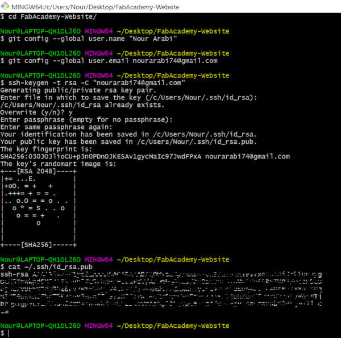Viewport: 341px width, 338px height.
Task: Click 'Enter passphrase (empty for no passphrase):' line
Action: click(x=86, y=120)
